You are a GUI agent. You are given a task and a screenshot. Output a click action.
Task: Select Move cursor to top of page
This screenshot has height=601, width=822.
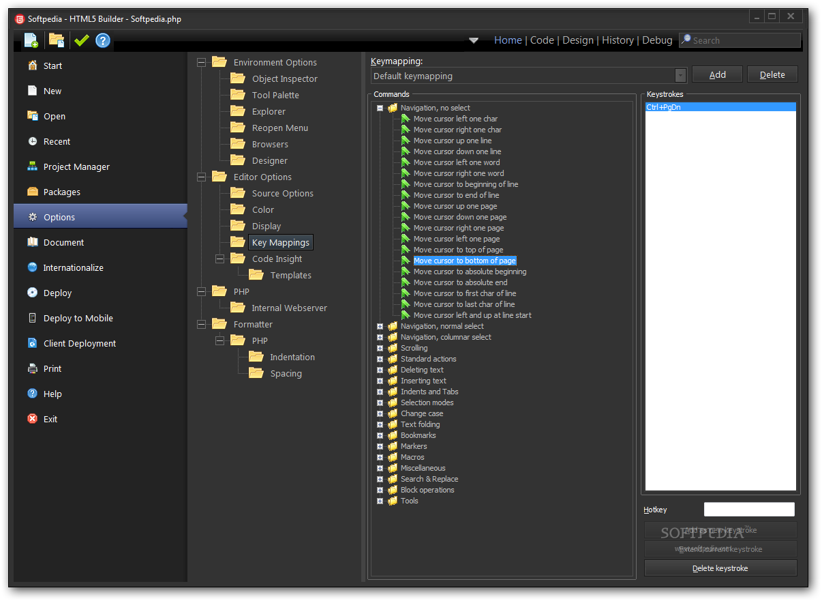tap(458, 250)
